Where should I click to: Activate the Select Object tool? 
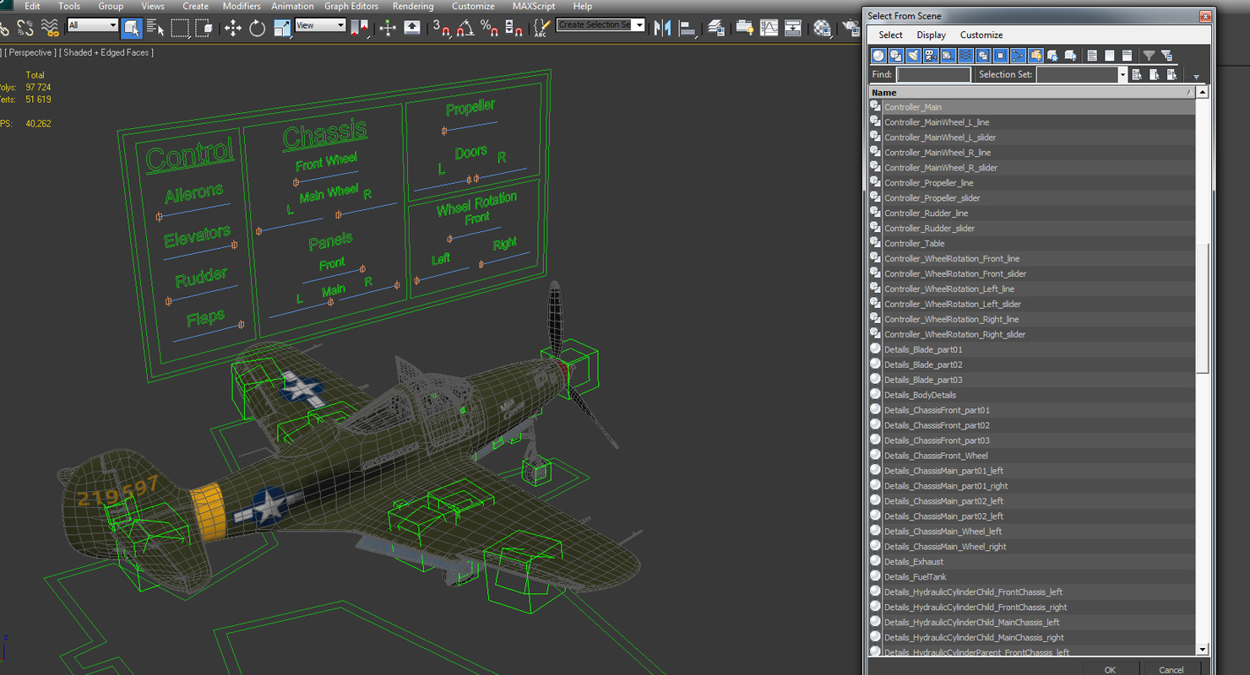(132, 27)
